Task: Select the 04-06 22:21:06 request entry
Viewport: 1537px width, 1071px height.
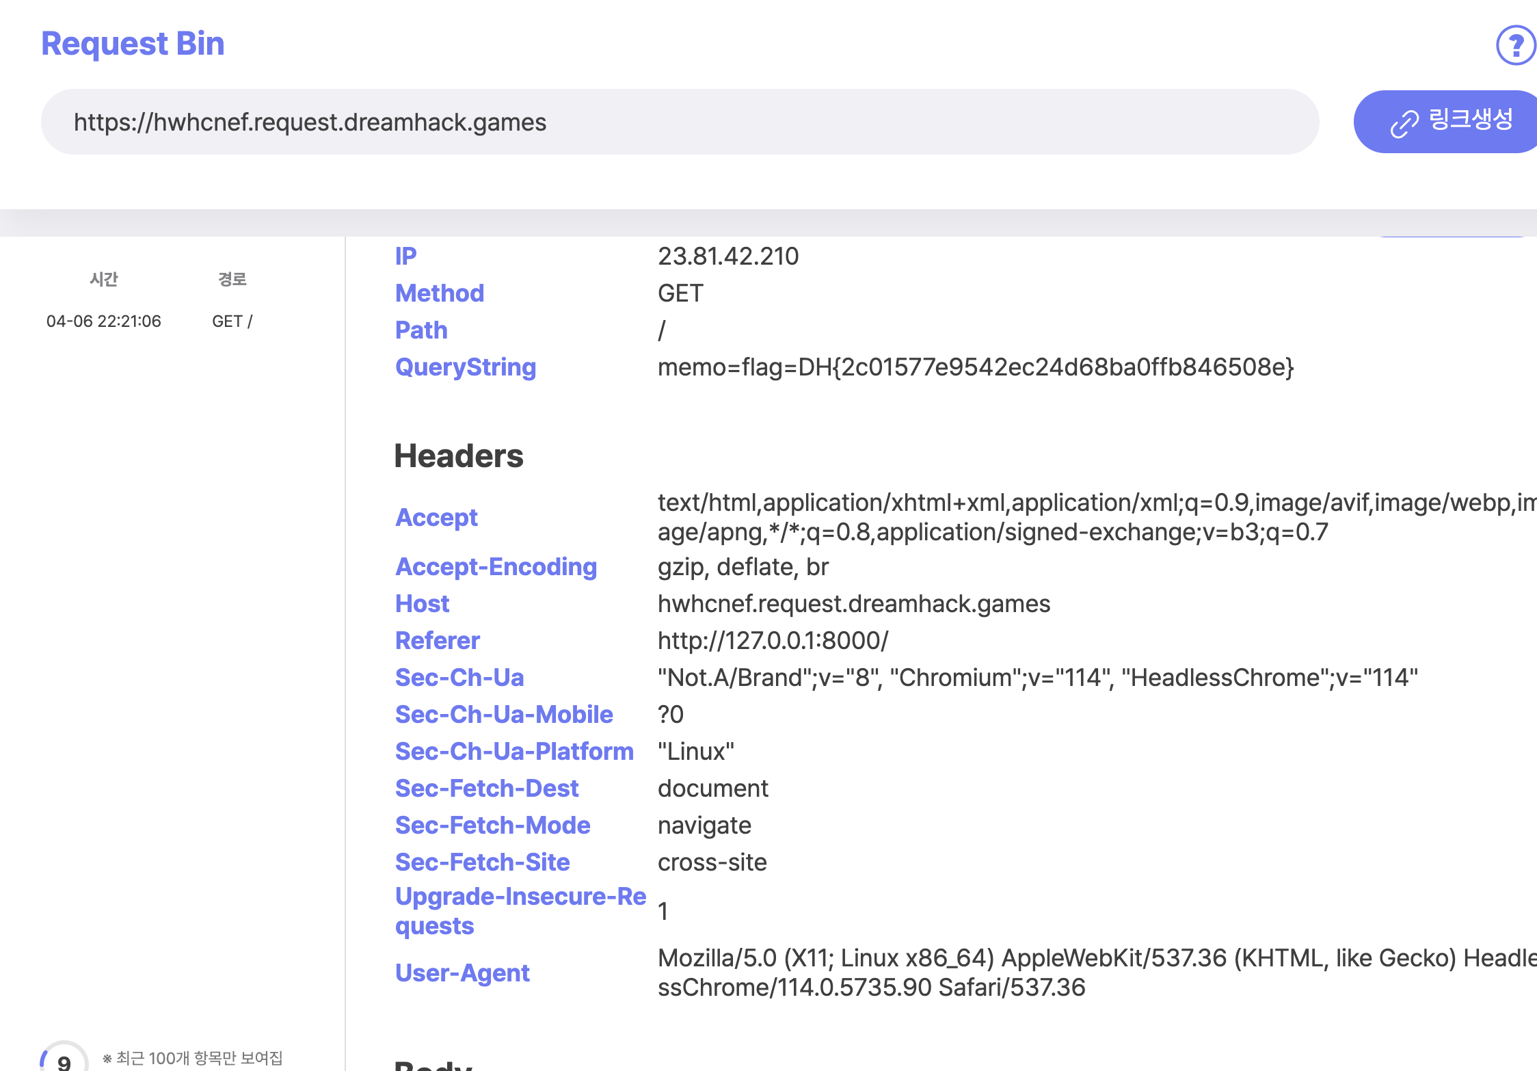Action: pos(104,321)
